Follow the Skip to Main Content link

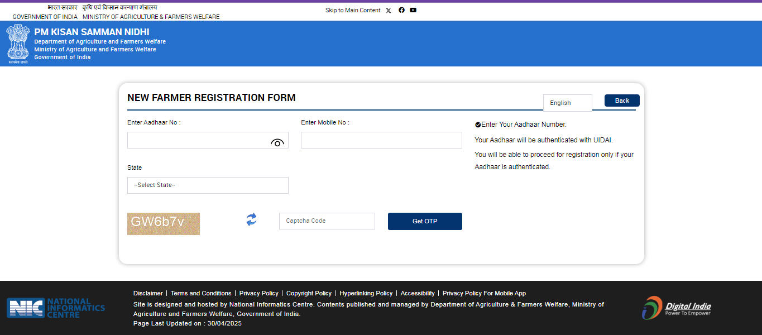tap(353, 10)
